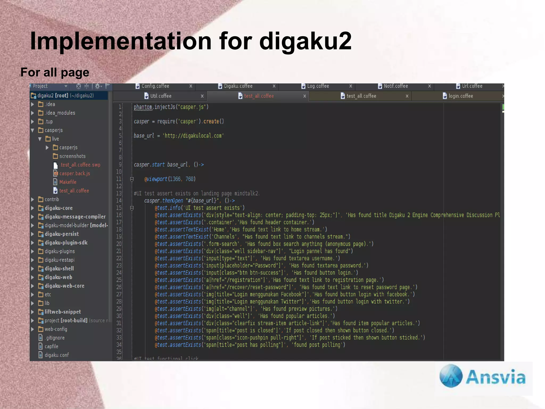
Task: Click the casper.back.js JS file icon
Action: pyautogui.click(x=56, y=174)
